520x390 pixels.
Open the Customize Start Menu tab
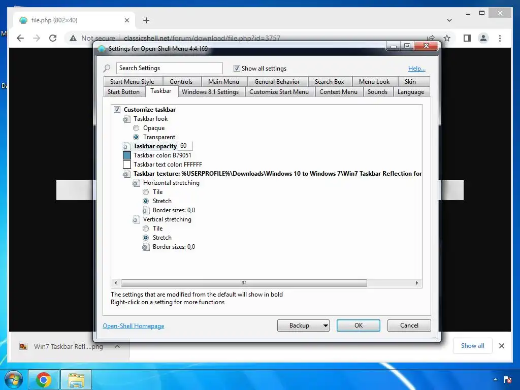279,92
